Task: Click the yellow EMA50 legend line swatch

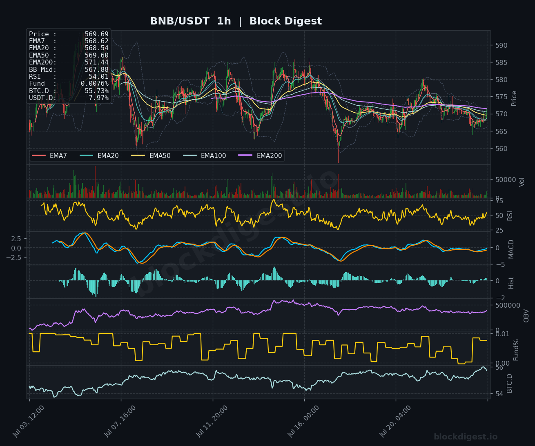Action: 138,155
